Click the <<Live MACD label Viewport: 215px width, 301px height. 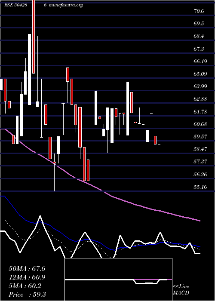(181, 290)
